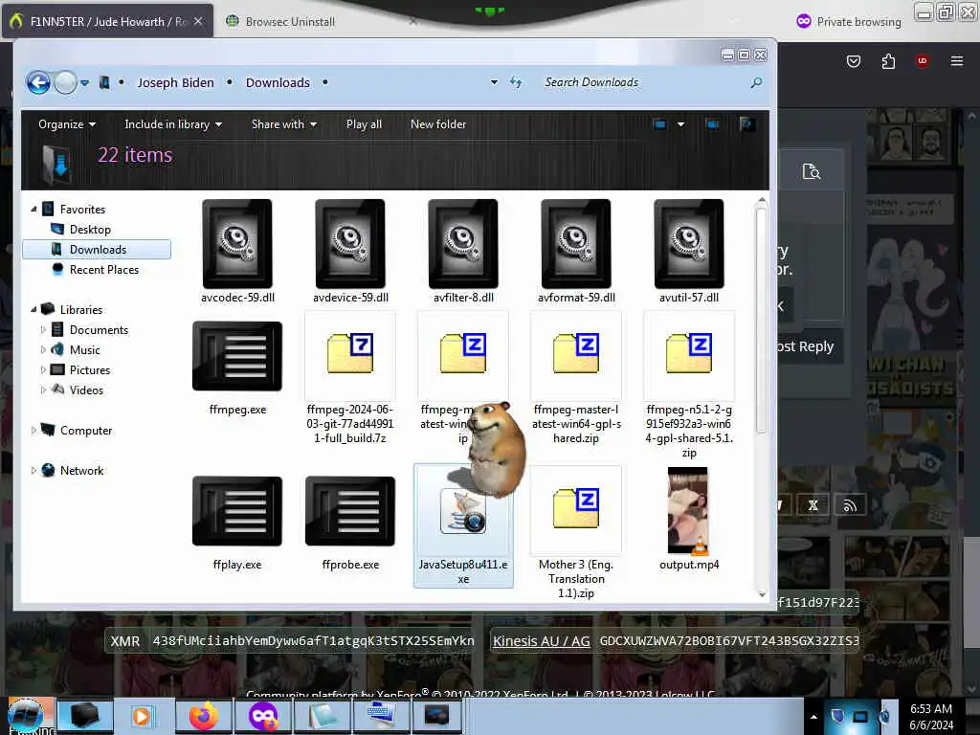Image resolution: width=980 pixels, height=735 pixels.
Task: Click the uBlock Origin toolbar icon
Action: tap(922, 61)
